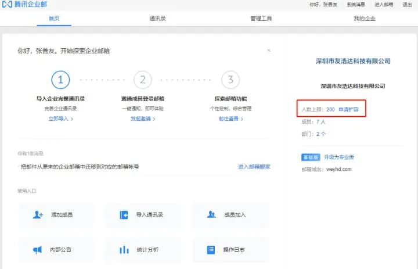This screenshot has width=418, height=269.
Task: Open the 通讯录 tab
Action: coord(157,19)
